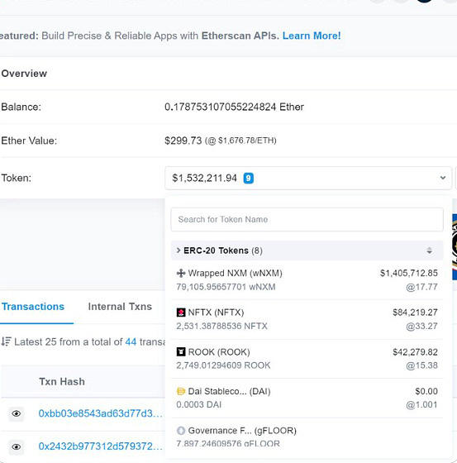
Task: Open the $1,532,211.94 token dropdown
Action: click(x=308, y=178)
